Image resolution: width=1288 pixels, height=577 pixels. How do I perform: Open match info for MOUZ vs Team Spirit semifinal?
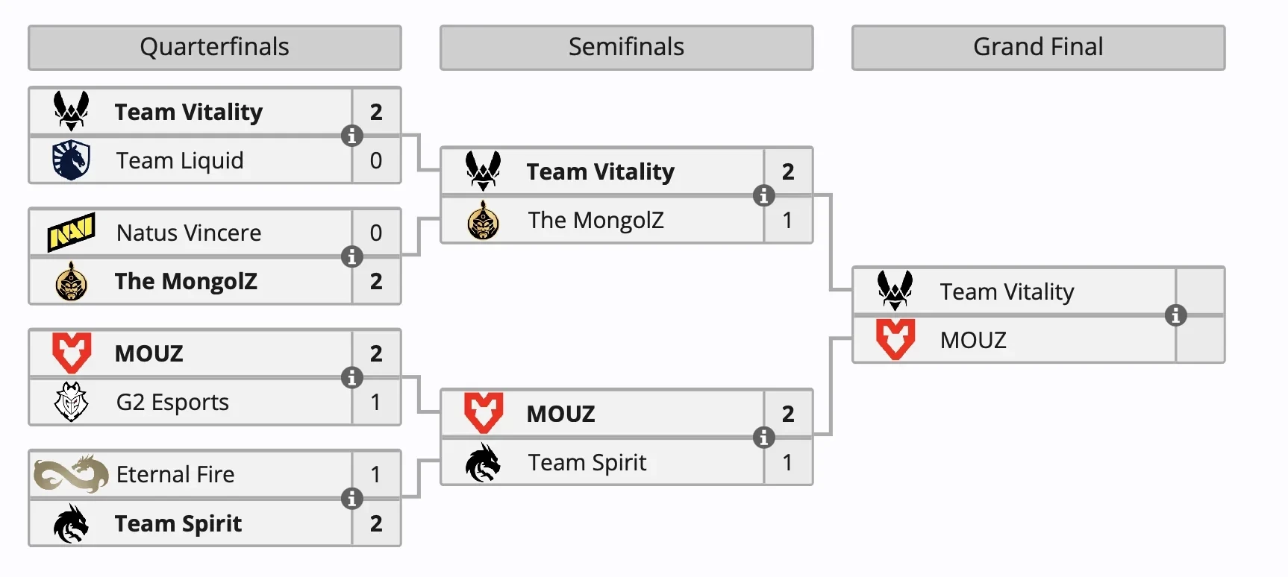[x=763, y=438]
